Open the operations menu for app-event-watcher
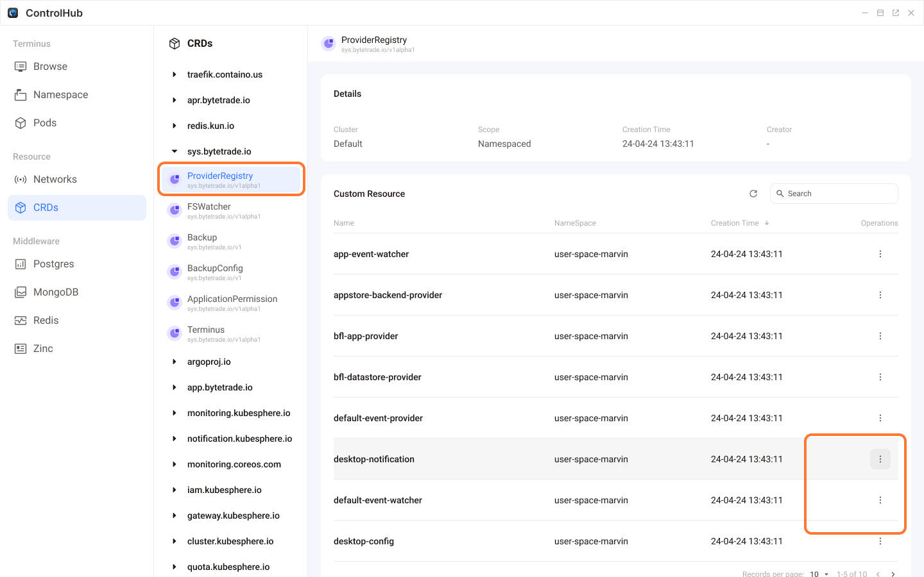The image size is (924, 577). pos(880,254)
